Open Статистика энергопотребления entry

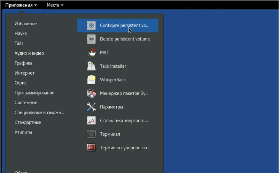coord(118,121)
